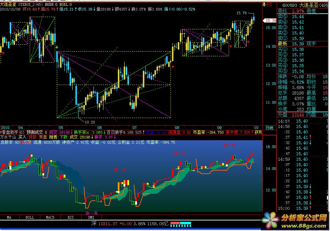
Task: Switch to the DMI indicator tab
Action: [x=91, y=217]
